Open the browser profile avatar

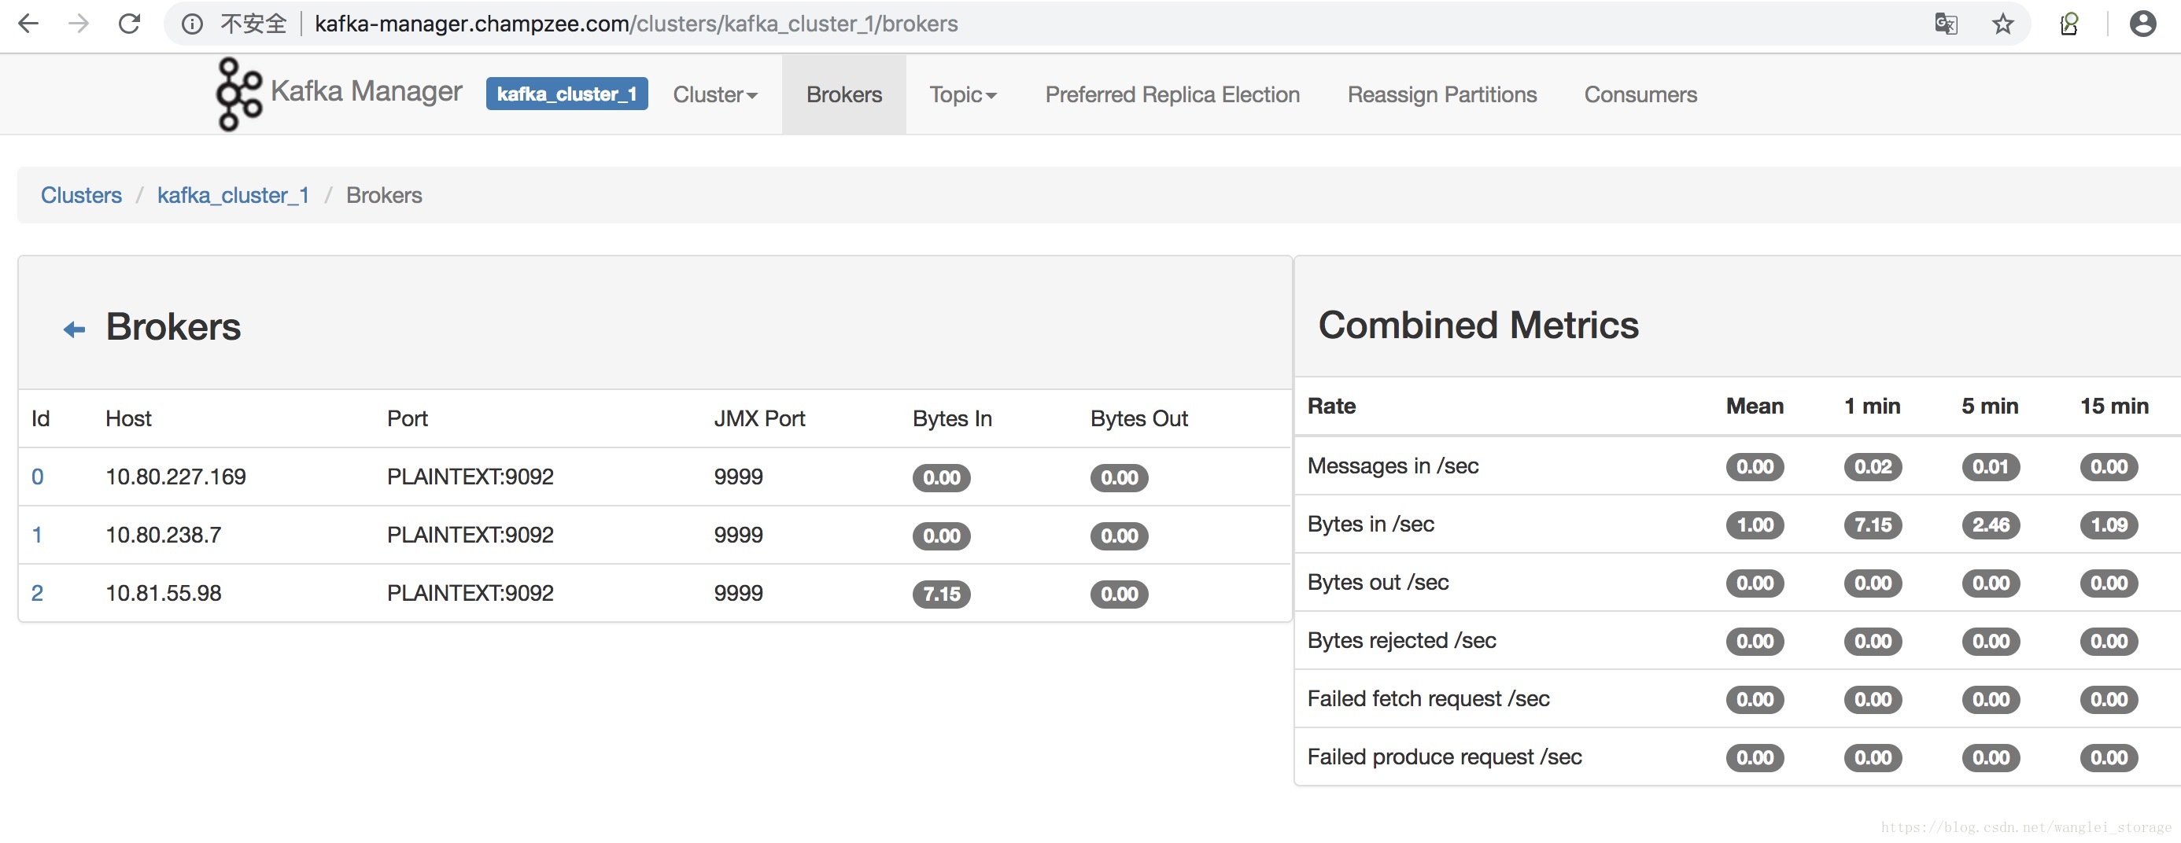click(x=2142, y=24)
